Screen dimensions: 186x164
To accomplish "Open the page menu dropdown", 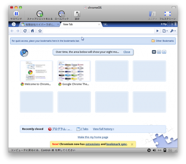I will pyautogui.click(x=165, y=31).
